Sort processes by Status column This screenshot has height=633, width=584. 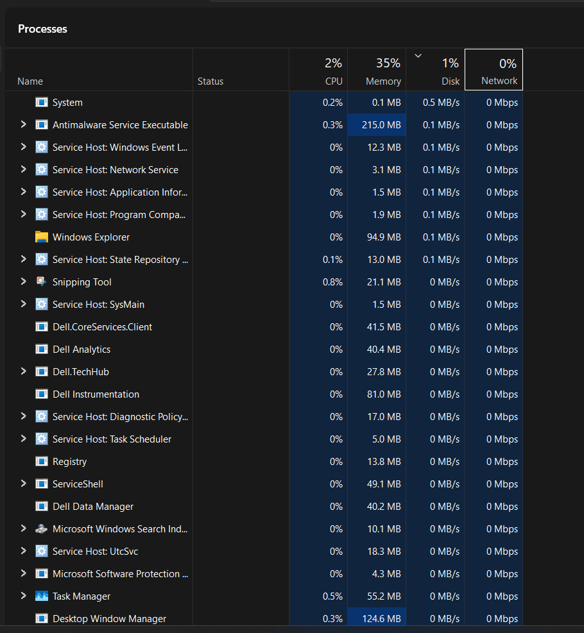coord(241,70)
